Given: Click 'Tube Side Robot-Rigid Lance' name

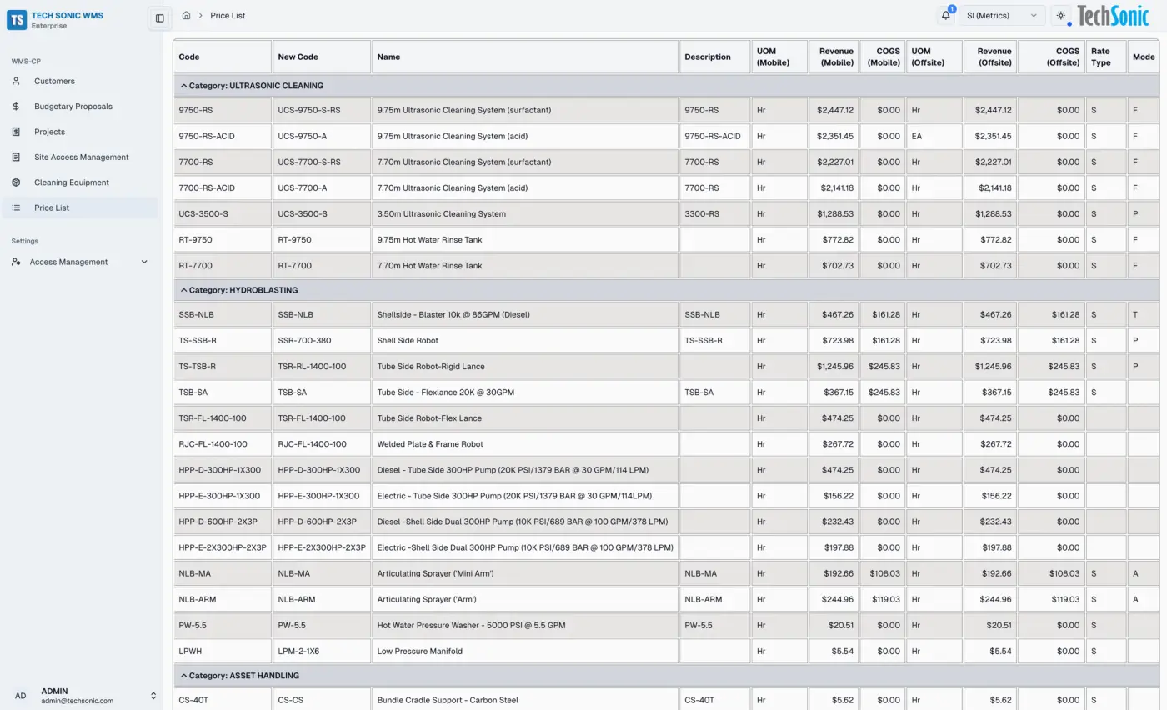Looking at the screenshot, I should pyautogui.click(x=525, y=366).
